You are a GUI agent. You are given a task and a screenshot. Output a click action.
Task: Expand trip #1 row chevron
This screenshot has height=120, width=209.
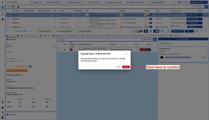[154, 50]
